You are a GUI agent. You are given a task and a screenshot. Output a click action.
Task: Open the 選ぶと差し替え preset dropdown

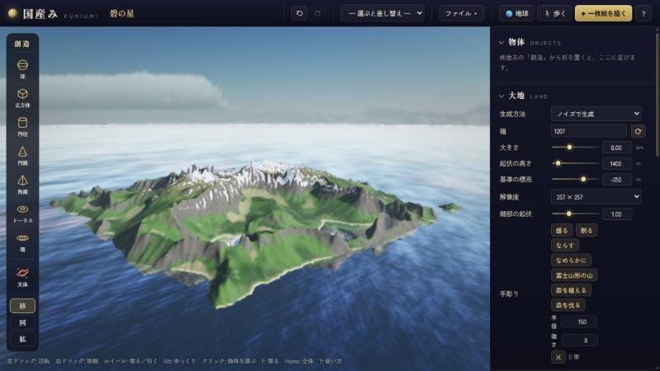pyautogui.click(x=383, y=13)
